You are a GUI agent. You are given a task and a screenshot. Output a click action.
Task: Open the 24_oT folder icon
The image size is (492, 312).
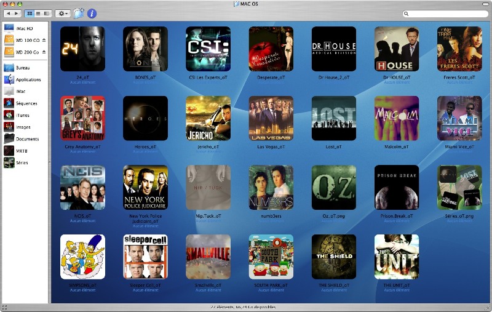tap(82, 49)
